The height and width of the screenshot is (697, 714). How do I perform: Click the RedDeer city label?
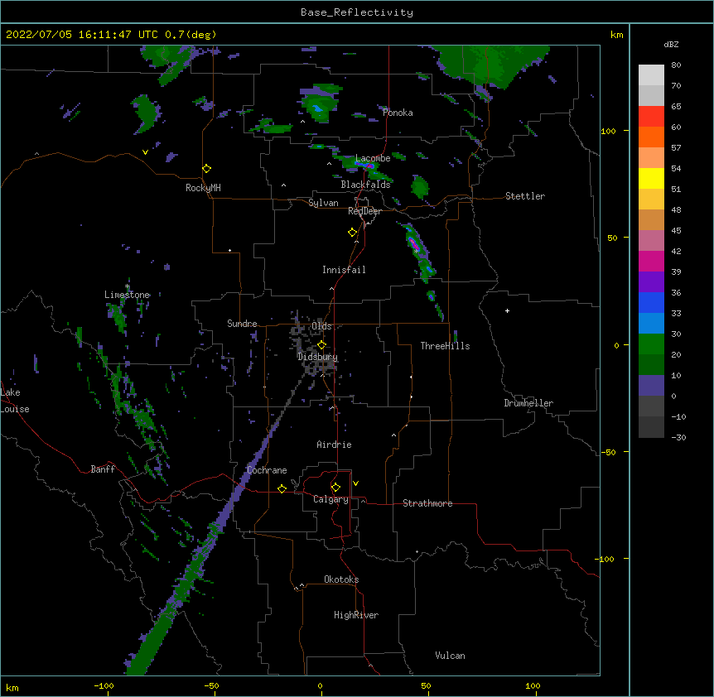(364, 211)
